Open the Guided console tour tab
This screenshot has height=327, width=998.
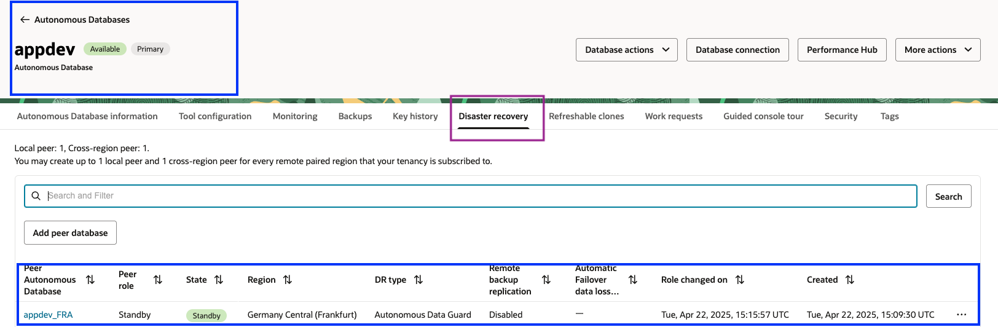tap(763, 116)
